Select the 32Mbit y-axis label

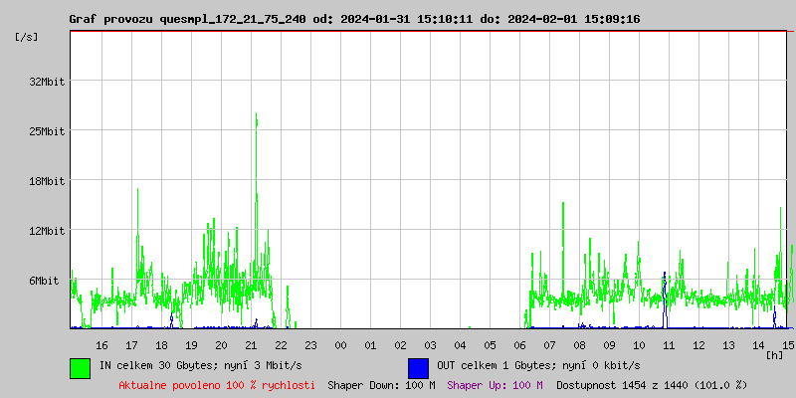47,82
